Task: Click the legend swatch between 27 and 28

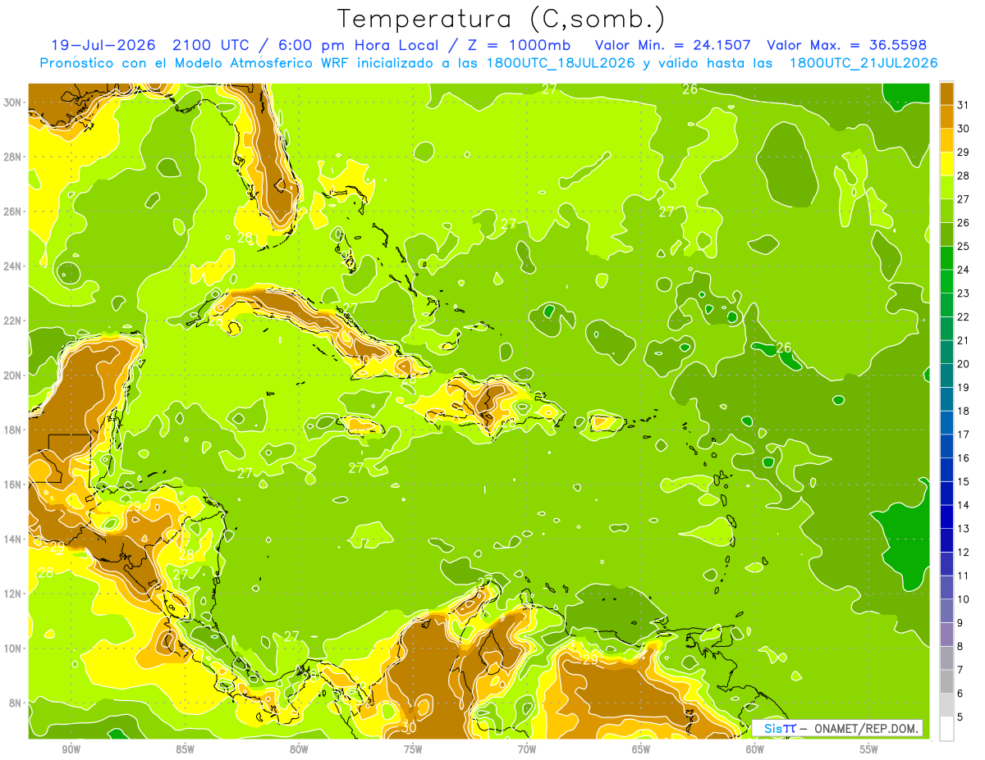Action: tap(946, 188)
